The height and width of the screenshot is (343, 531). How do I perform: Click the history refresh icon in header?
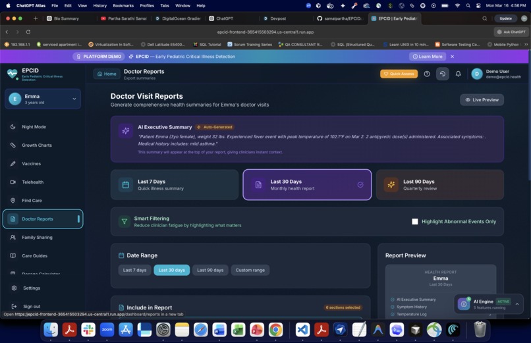click(x=442, y=74)
